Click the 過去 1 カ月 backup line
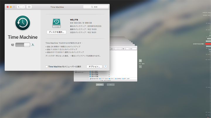 (x=61, y=49)
